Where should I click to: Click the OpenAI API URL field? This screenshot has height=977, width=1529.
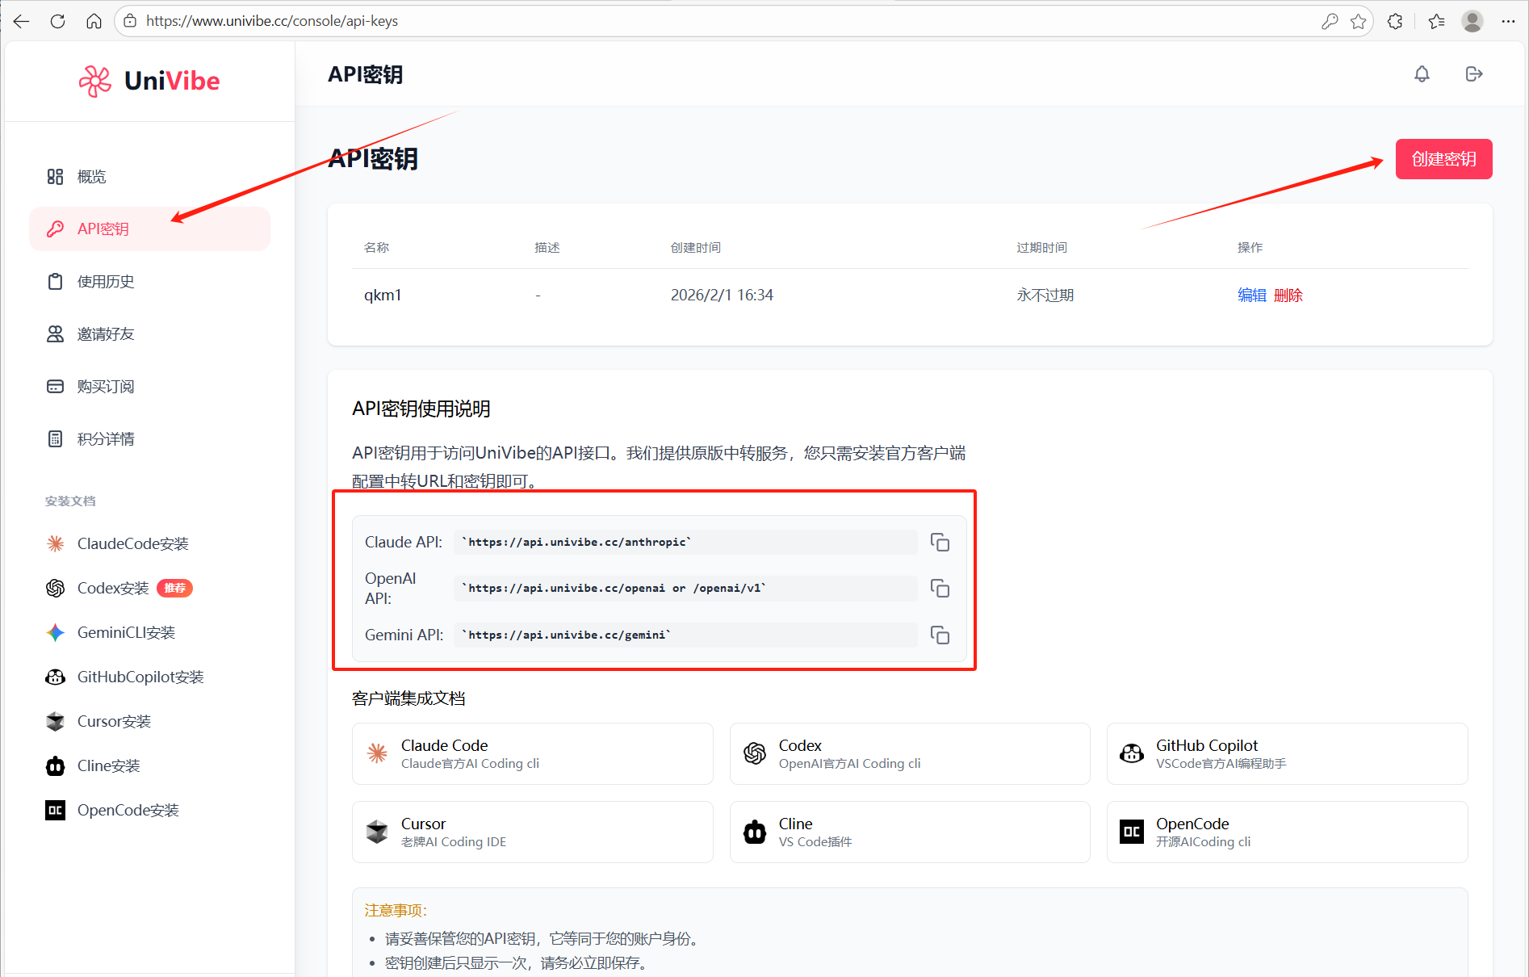(685, 589)
